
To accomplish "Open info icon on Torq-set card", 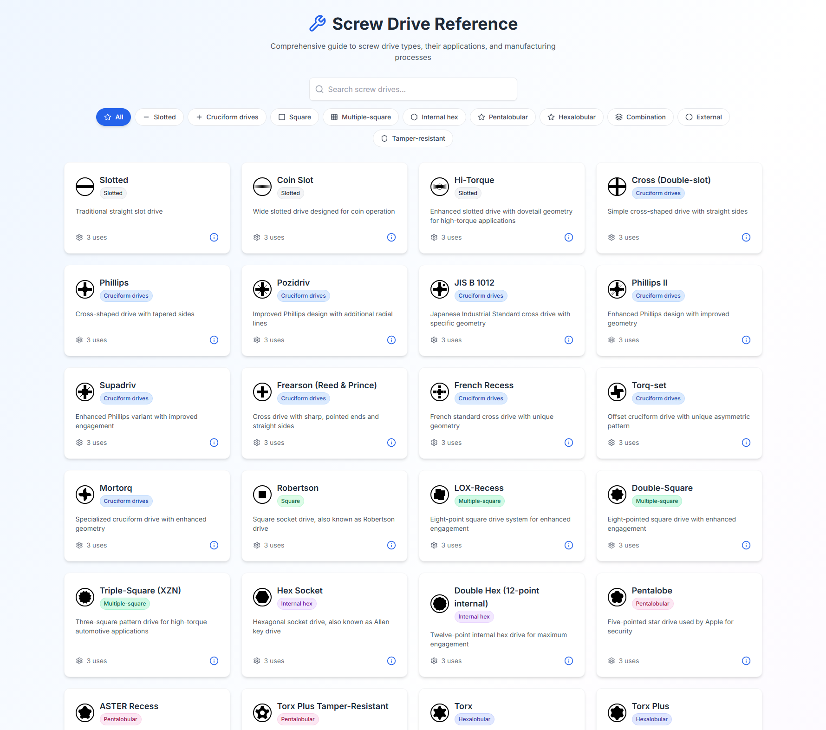I will click(x=746, y=443).
